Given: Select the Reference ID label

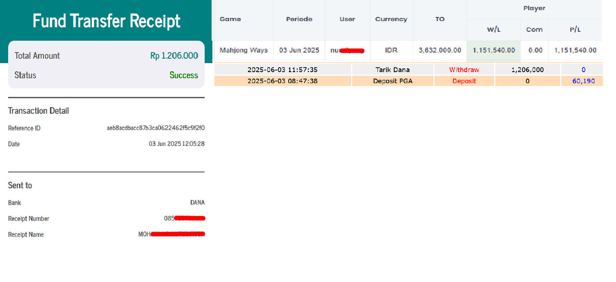Looking at the screenshot, I should 24,128.
